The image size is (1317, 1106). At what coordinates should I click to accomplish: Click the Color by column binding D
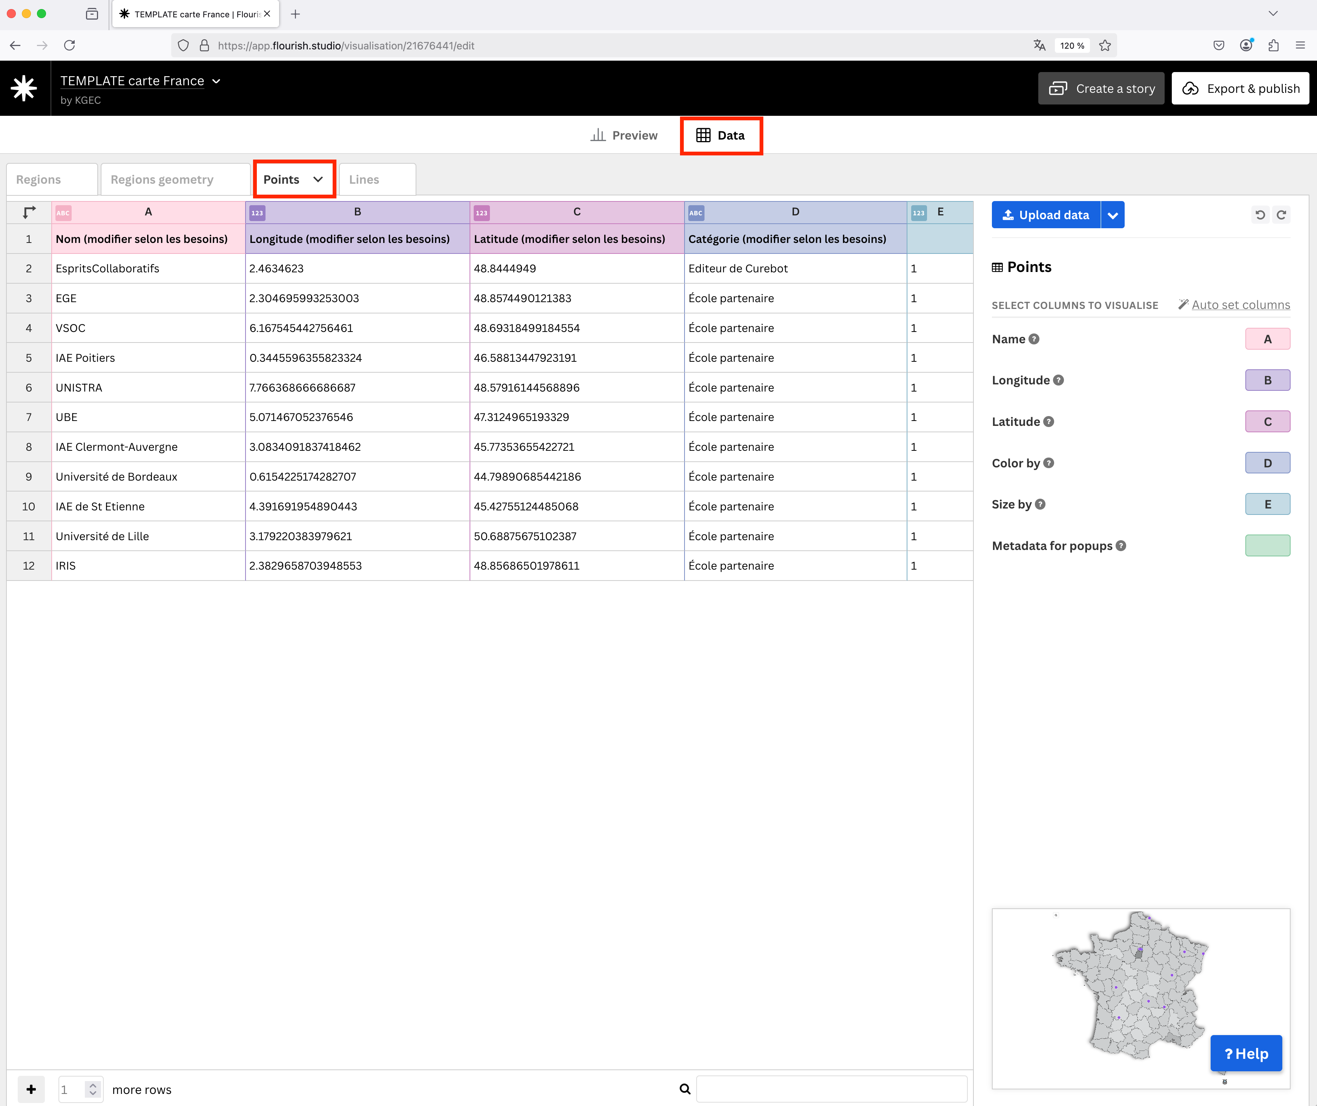point(1268,463)
